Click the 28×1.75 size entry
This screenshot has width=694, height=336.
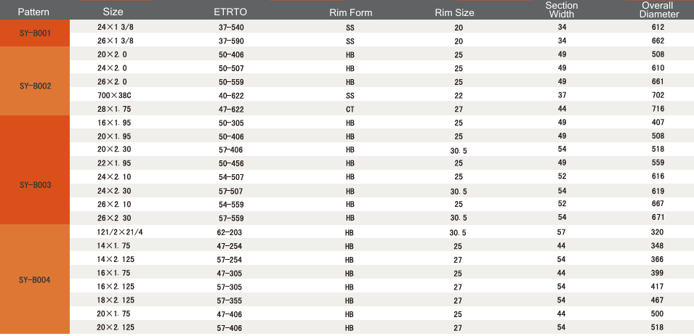(114, 109)
